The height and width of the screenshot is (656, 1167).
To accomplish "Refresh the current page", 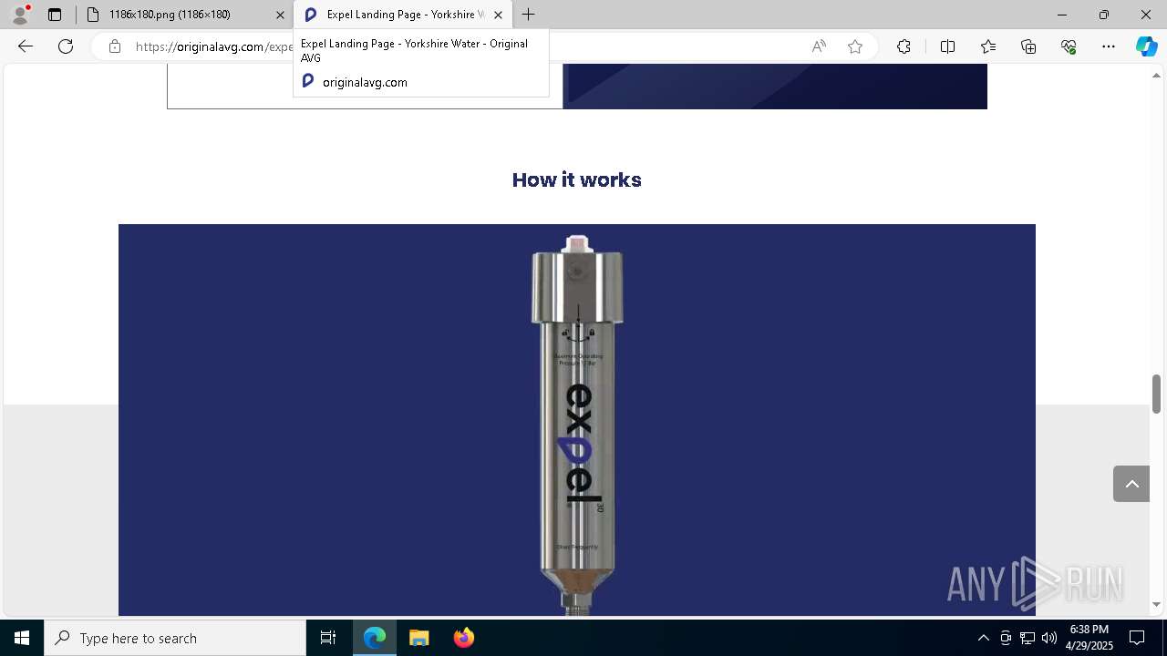I will [x=66, y=46].
